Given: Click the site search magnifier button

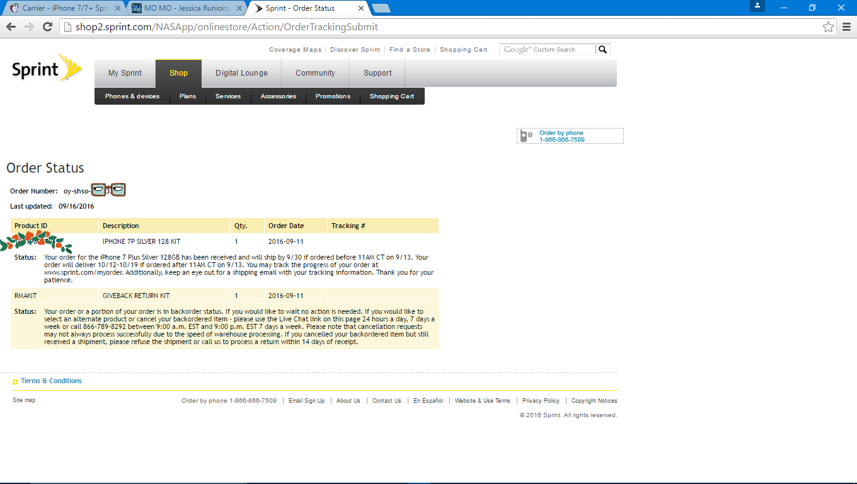Looking at the screenshot, I should click(x=603, y=49).
